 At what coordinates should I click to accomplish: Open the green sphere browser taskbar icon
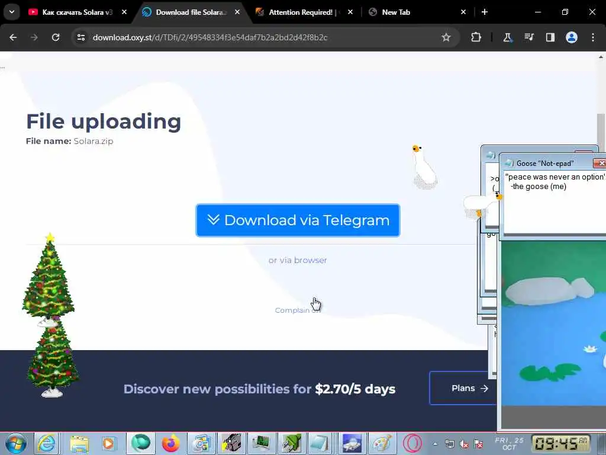click(141, 443)
